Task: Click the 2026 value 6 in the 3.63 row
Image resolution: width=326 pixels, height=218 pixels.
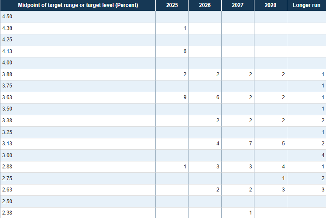Action: (217, 97)
